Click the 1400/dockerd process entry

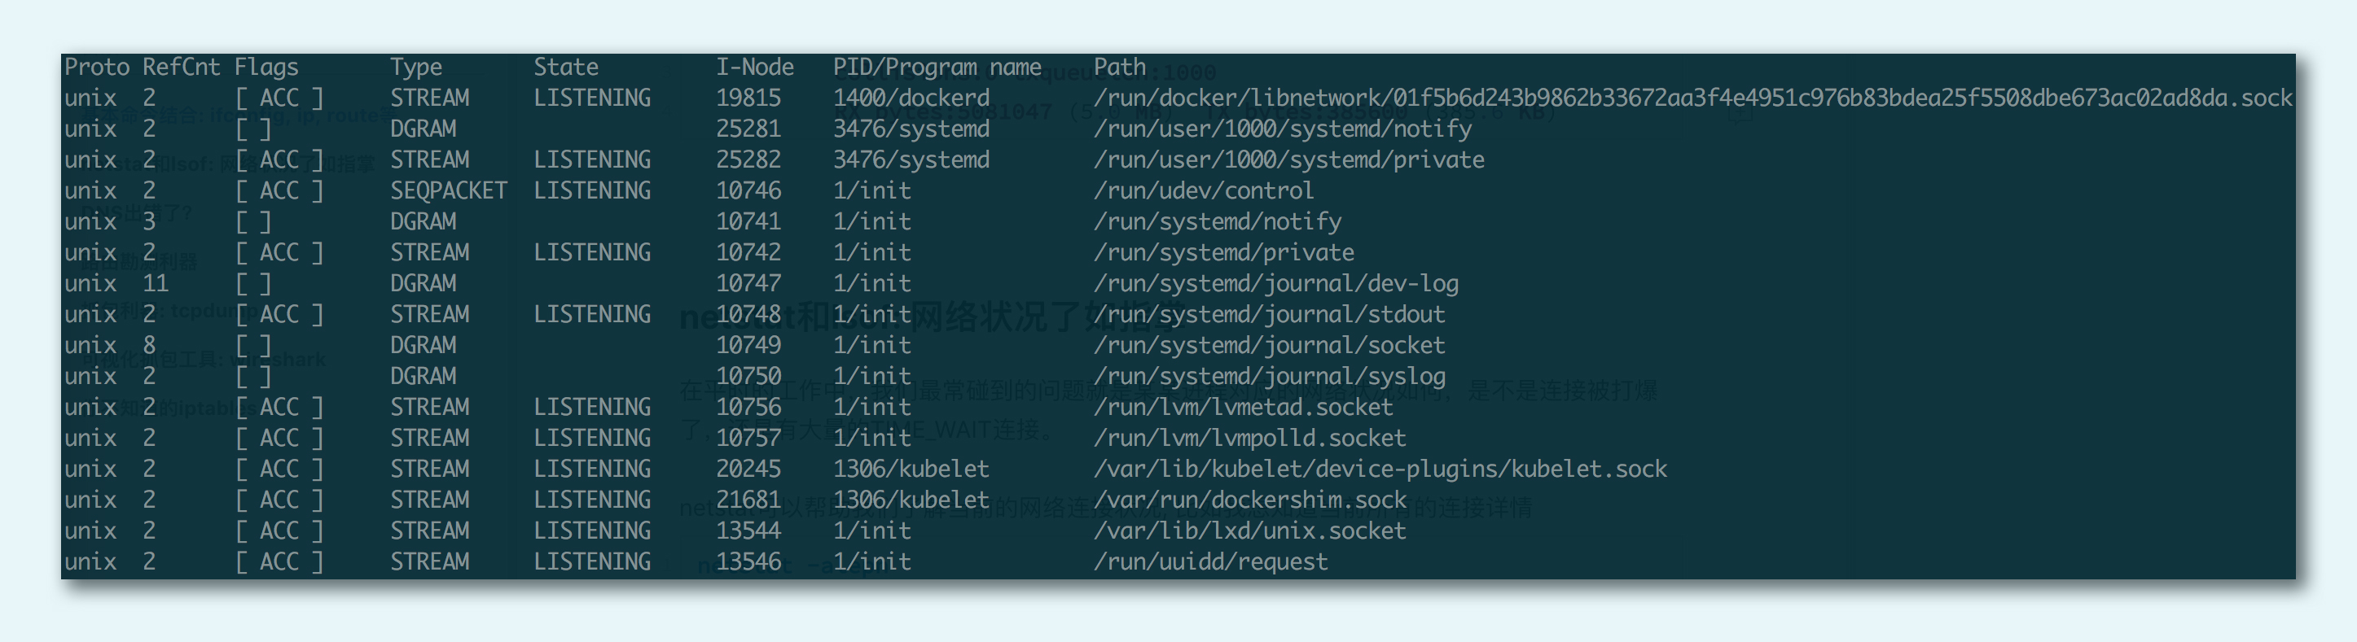pyautogui.click(x=911, y=98)
